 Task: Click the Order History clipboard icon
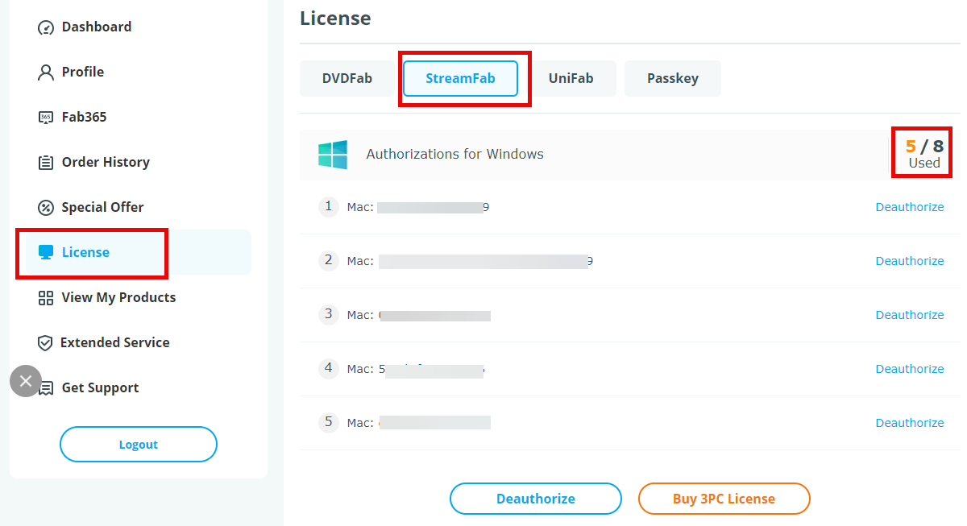coord(46,163)
